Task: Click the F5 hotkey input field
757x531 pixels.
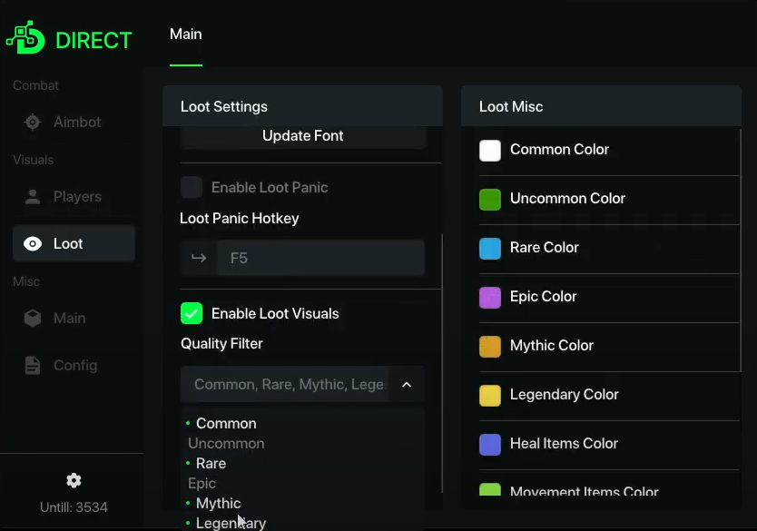Action: point(320,258)
